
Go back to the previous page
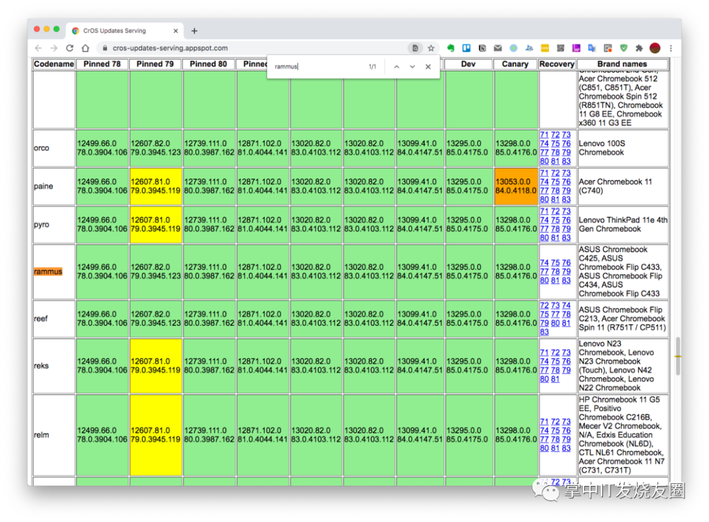[x=39, y=48]
